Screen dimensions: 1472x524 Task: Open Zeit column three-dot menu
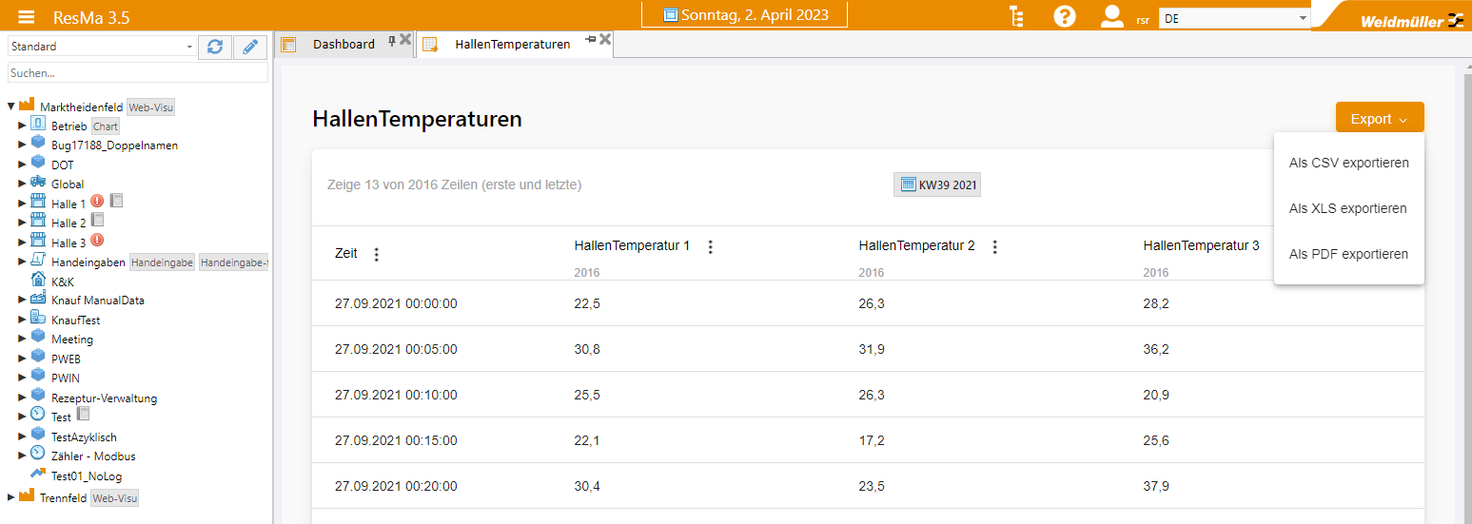(x=377, y=254)
